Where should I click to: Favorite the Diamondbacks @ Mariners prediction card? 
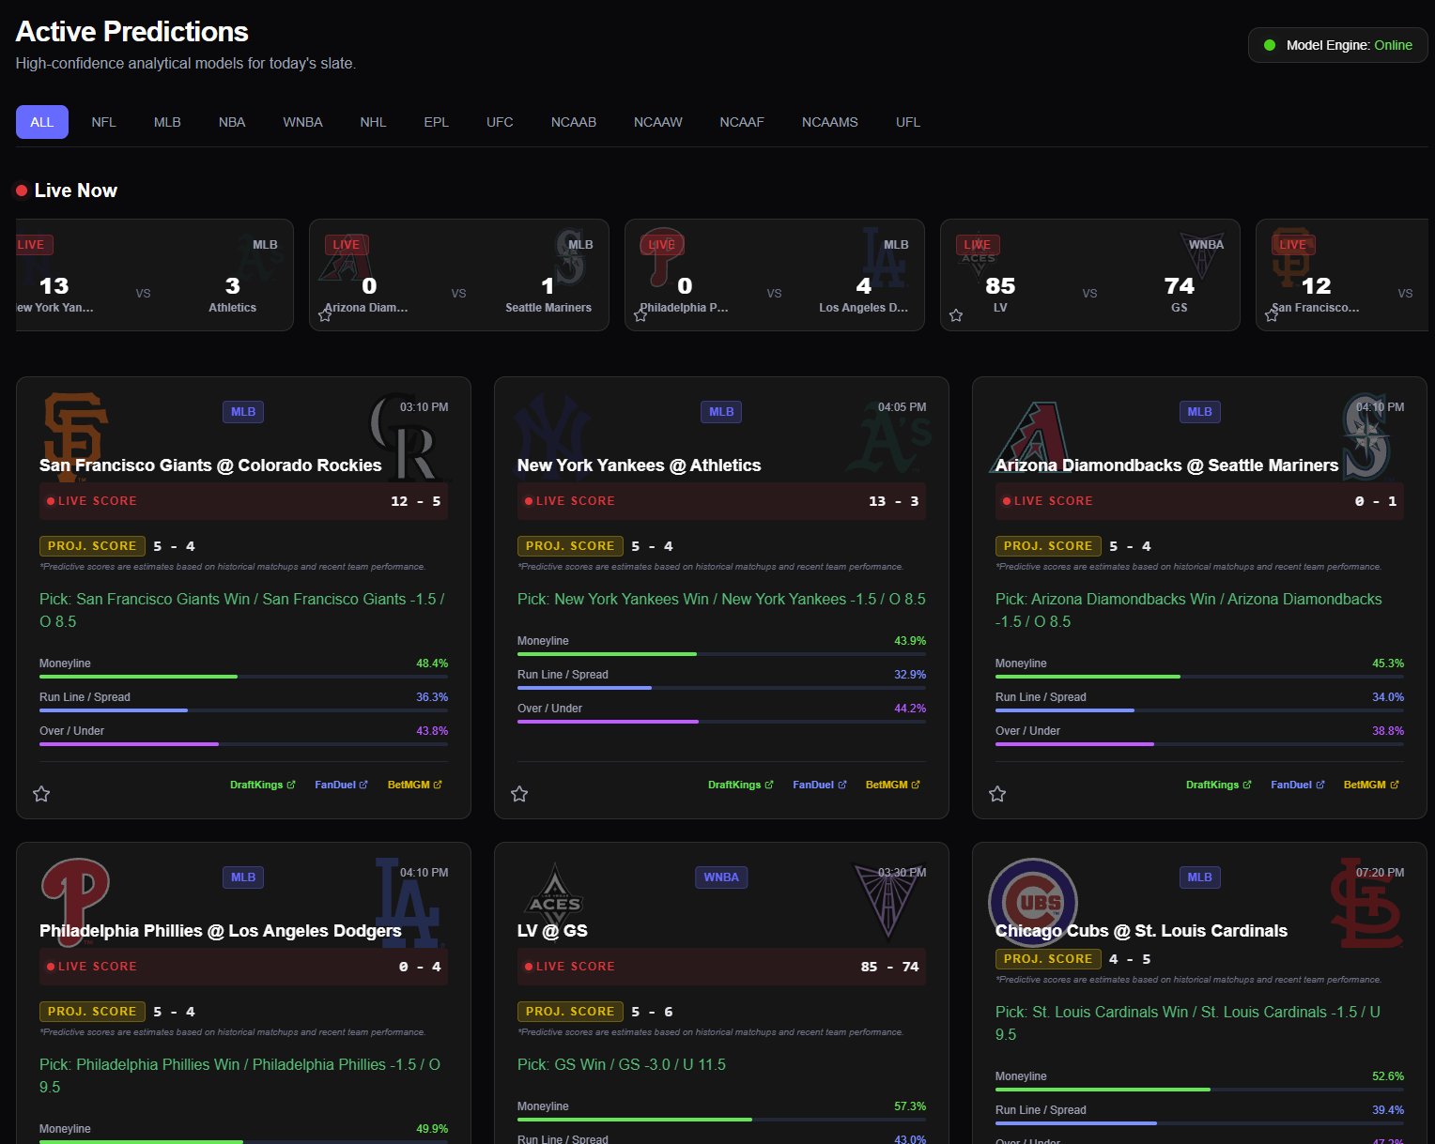point(997,794)
